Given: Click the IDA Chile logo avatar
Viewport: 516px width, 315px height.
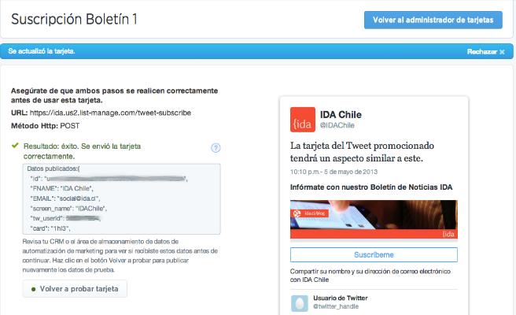Looking at the screenshot, I should tap(303, 120).
